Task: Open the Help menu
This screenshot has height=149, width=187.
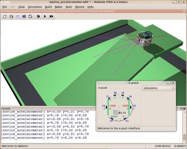Action: click(90, 7)
